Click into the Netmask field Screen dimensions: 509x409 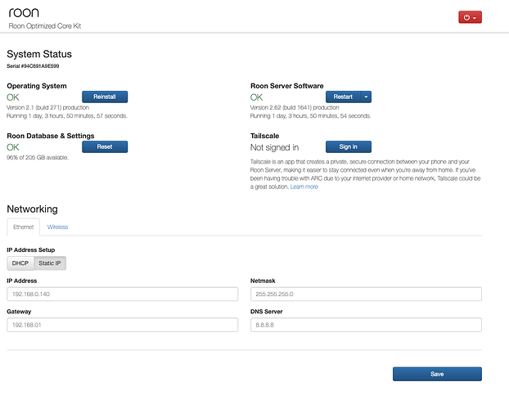366,294
